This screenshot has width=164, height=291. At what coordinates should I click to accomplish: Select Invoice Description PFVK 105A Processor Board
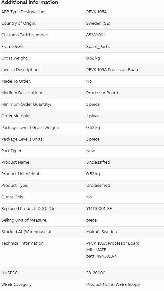[x=113, y=69]
